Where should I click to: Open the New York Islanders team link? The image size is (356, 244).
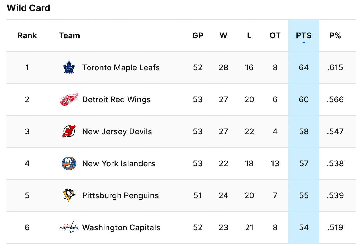click(x=119, y=163)
